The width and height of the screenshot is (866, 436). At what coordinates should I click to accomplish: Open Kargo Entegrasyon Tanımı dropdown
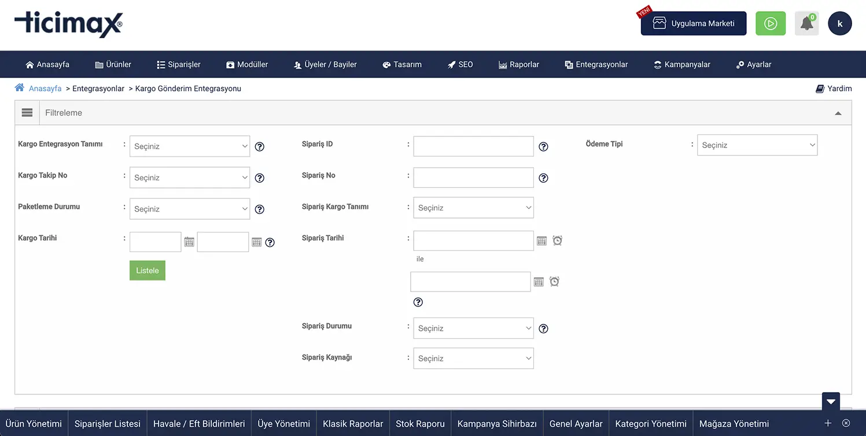tap(190, 146)
